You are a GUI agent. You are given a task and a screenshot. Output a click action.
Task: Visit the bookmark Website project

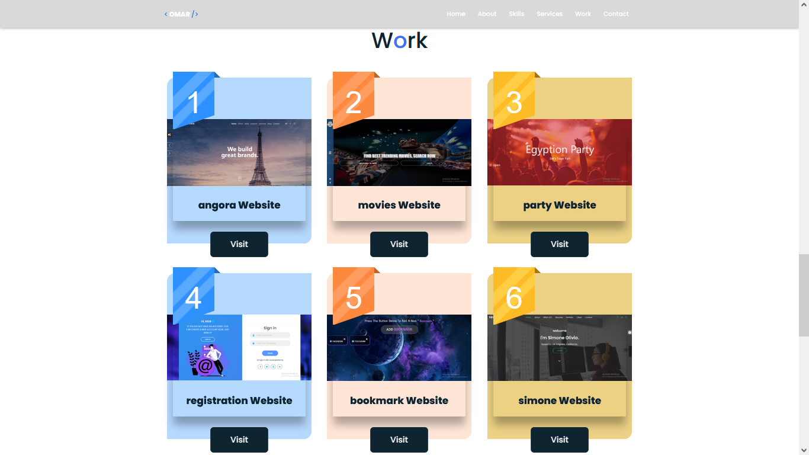[x=399, y=440]
